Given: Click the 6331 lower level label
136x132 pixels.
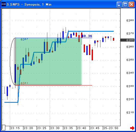Looking at the screenshot, I should [x=24, y=83].
